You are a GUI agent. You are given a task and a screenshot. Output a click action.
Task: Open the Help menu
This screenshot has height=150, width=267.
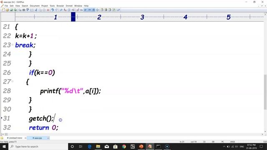click(x=86, y=6)
